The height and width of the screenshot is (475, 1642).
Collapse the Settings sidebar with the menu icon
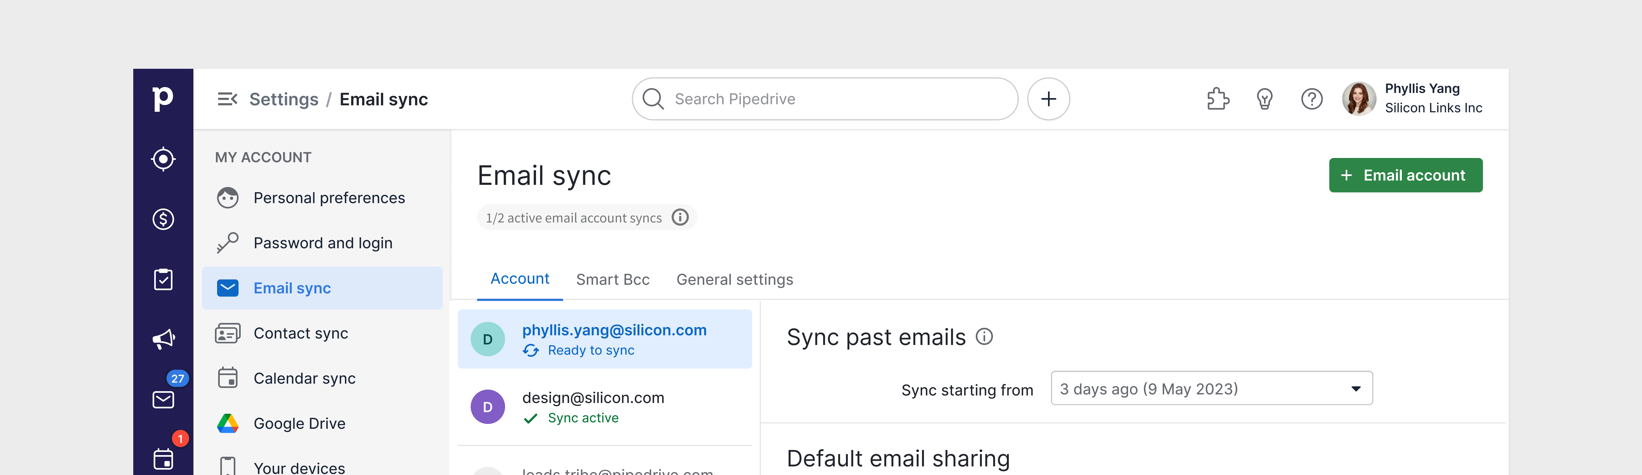coord(228,99)
